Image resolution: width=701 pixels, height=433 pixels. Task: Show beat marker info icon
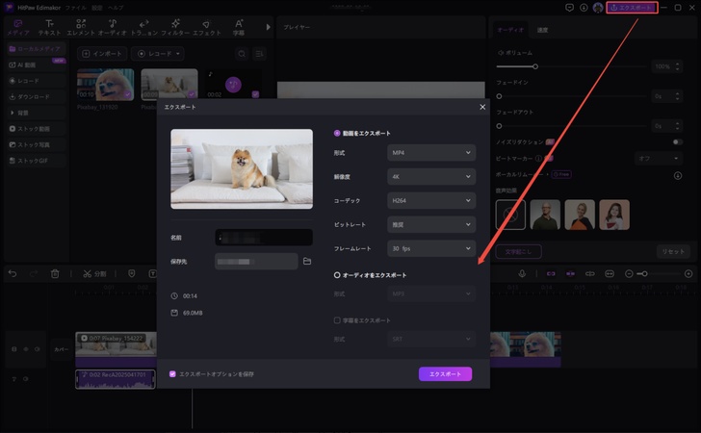(538, 158)
